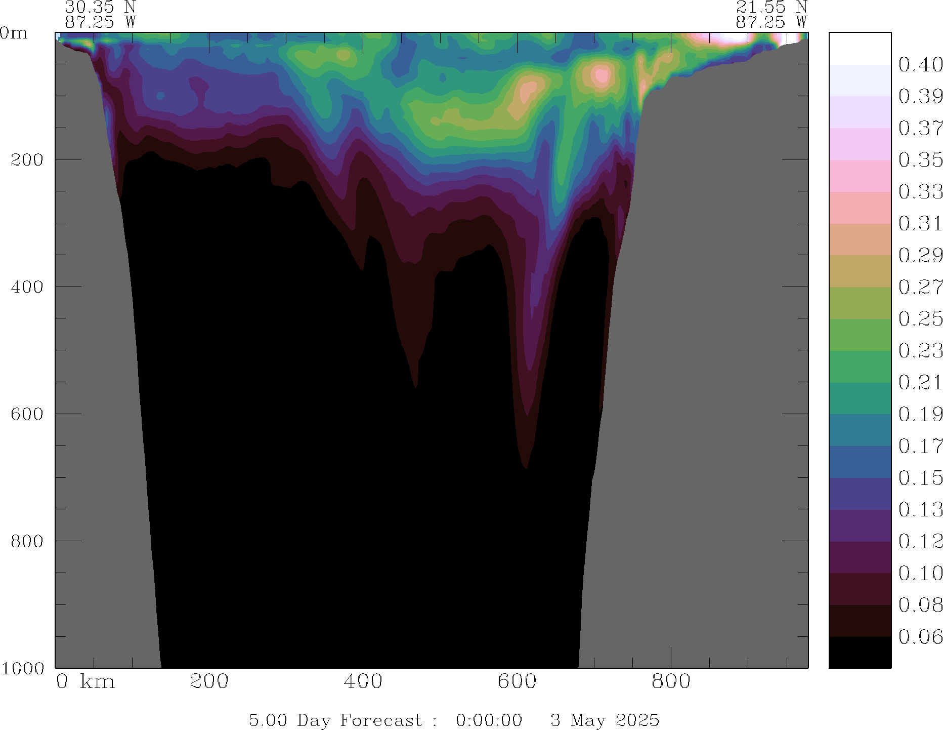Click the teal segment between 0.17 and 0.19
943x730 pixels.
[x=860, y=430]
